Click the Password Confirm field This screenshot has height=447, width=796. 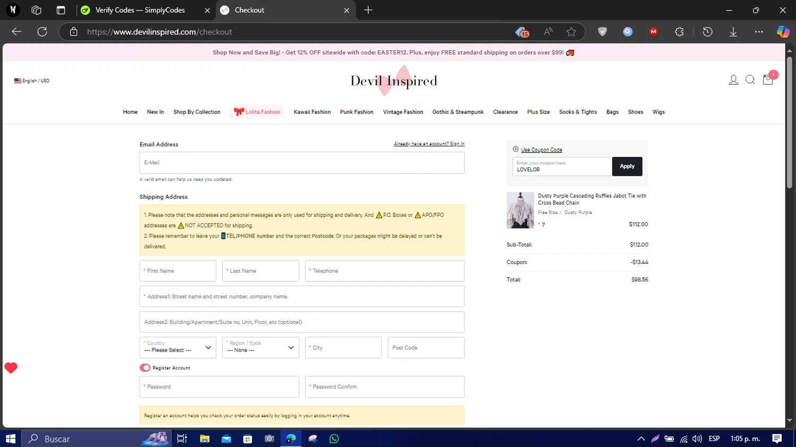coord(385,387)
